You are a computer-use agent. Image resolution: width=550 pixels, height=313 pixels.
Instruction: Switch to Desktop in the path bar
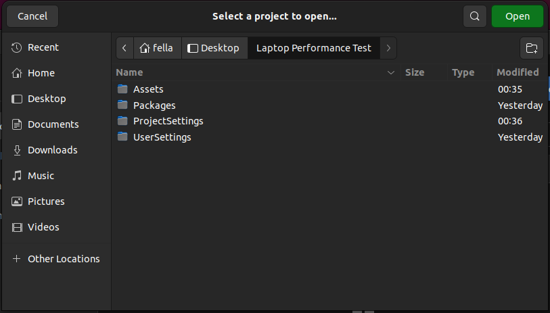click(x=214, y=48)
